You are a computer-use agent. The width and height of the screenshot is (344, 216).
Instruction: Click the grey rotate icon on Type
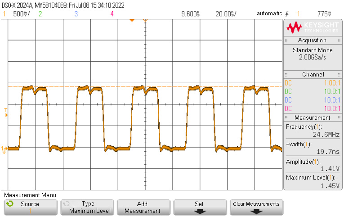66,204
